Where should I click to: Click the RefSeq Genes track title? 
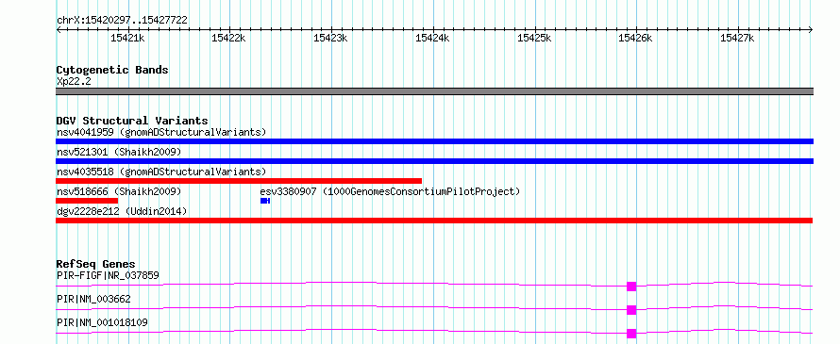click(x=95, y=264)
